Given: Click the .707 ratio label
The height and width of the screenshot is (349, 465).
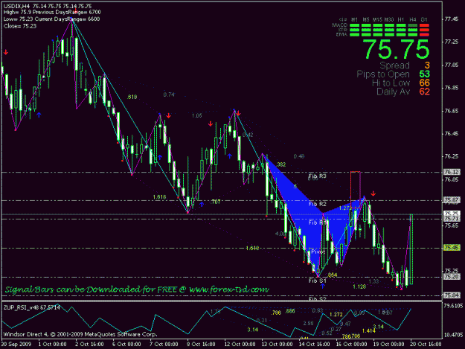Looking at the screenshot, I should 216,202.
